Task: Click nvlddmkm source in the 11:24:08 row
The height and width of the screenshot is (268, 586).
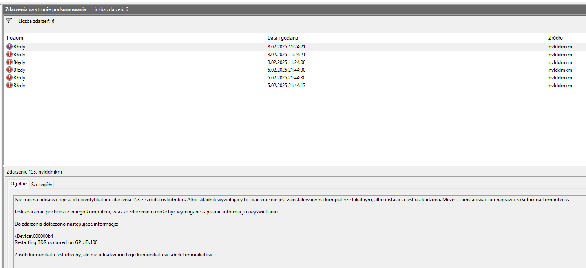Action: point(560,62)
